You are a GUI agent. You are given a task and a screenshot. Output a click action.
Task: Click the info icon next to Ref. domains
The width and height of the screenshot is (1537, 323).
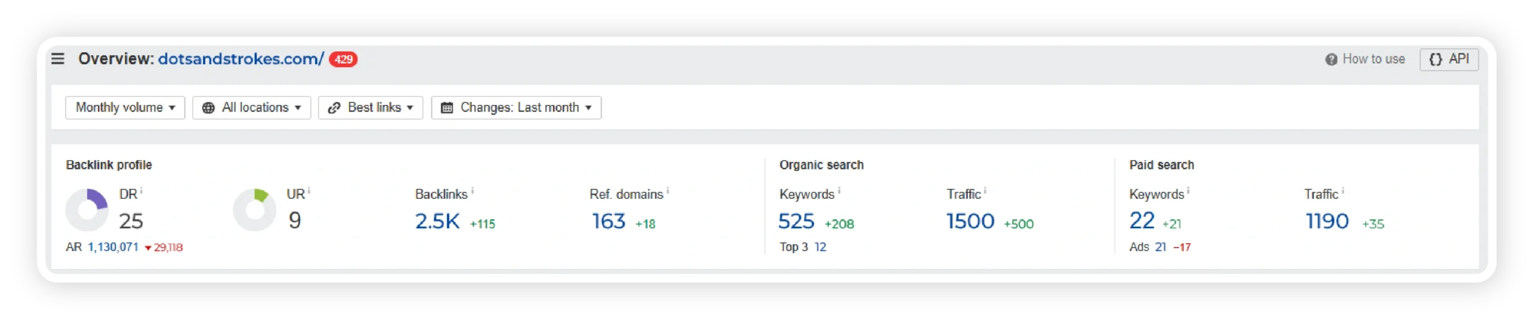pyautogui.click(x=667, y=191)
